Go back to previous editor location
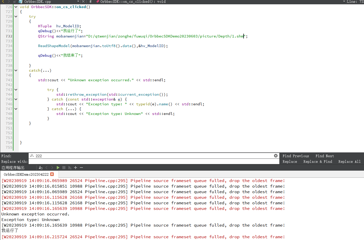 point(3,2)
